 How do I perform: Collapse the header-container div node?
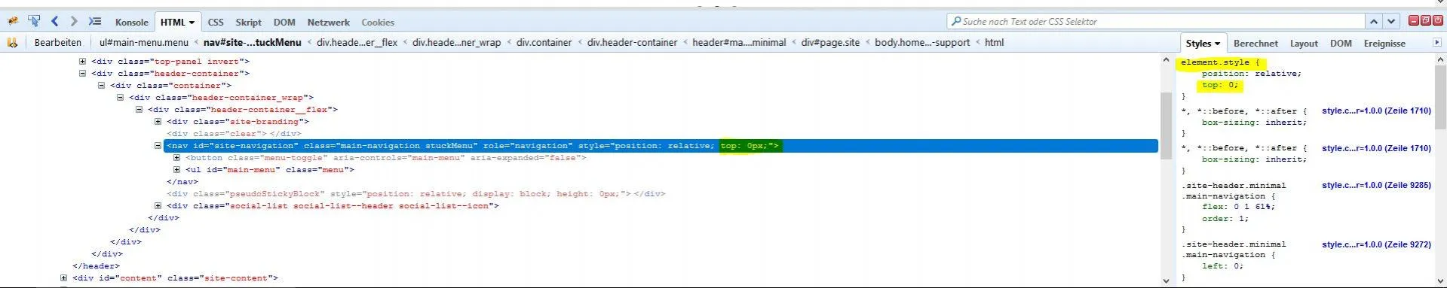click(82, 74)
